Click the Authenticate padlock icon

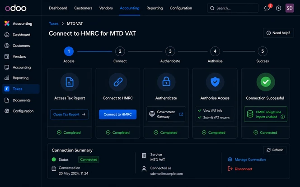pos(166,82)
